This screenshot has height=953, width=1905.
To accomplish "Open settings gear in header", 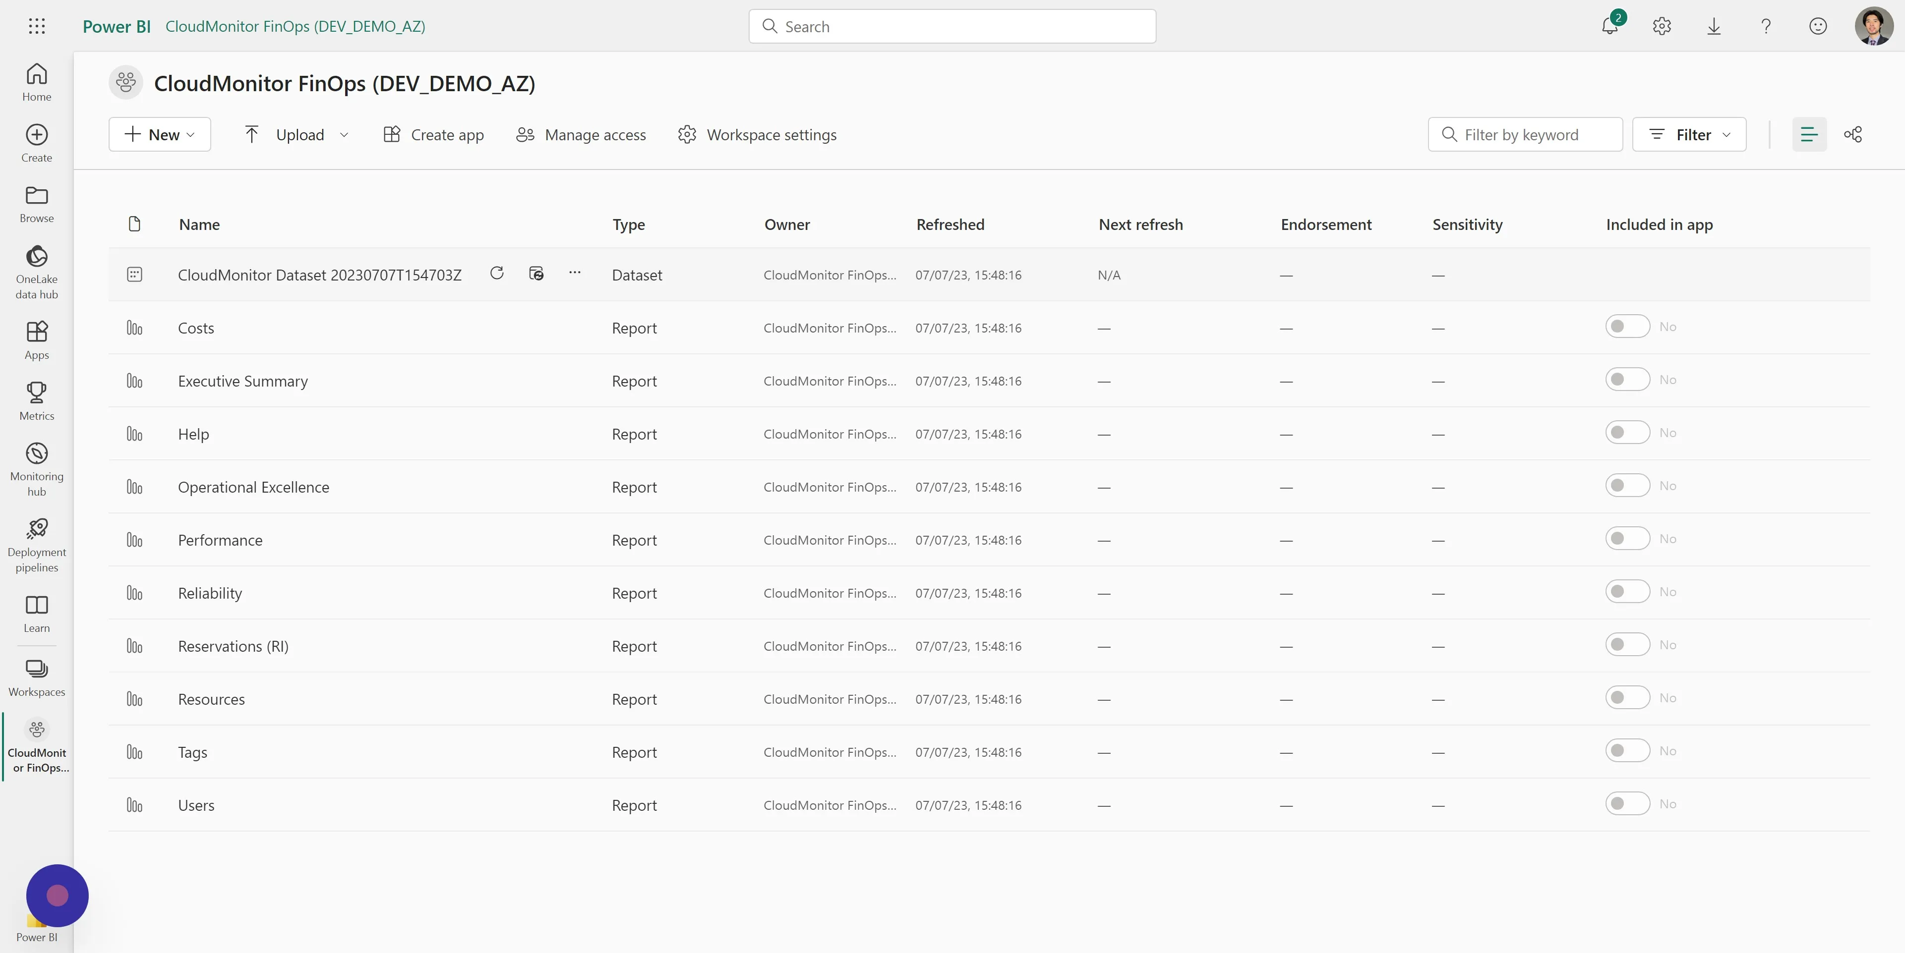I will tap(1662, 26).
